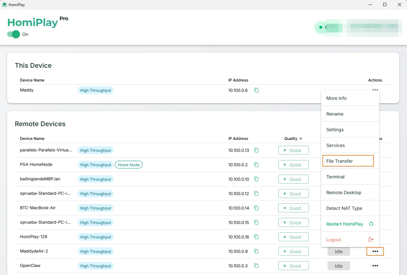
Task: Copy OpenClaw IP address icon
Action: pyautogui.click(x=256, y=266)
